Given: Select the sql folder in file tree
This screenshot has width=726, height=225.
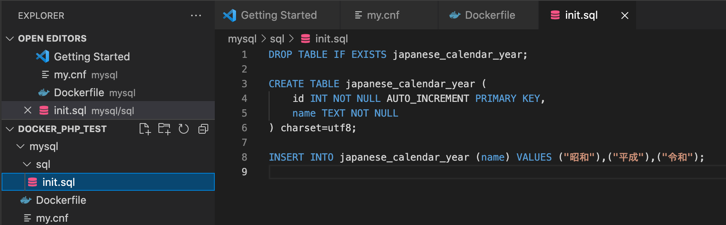Looking at the screenshot, I should point(108,164).
